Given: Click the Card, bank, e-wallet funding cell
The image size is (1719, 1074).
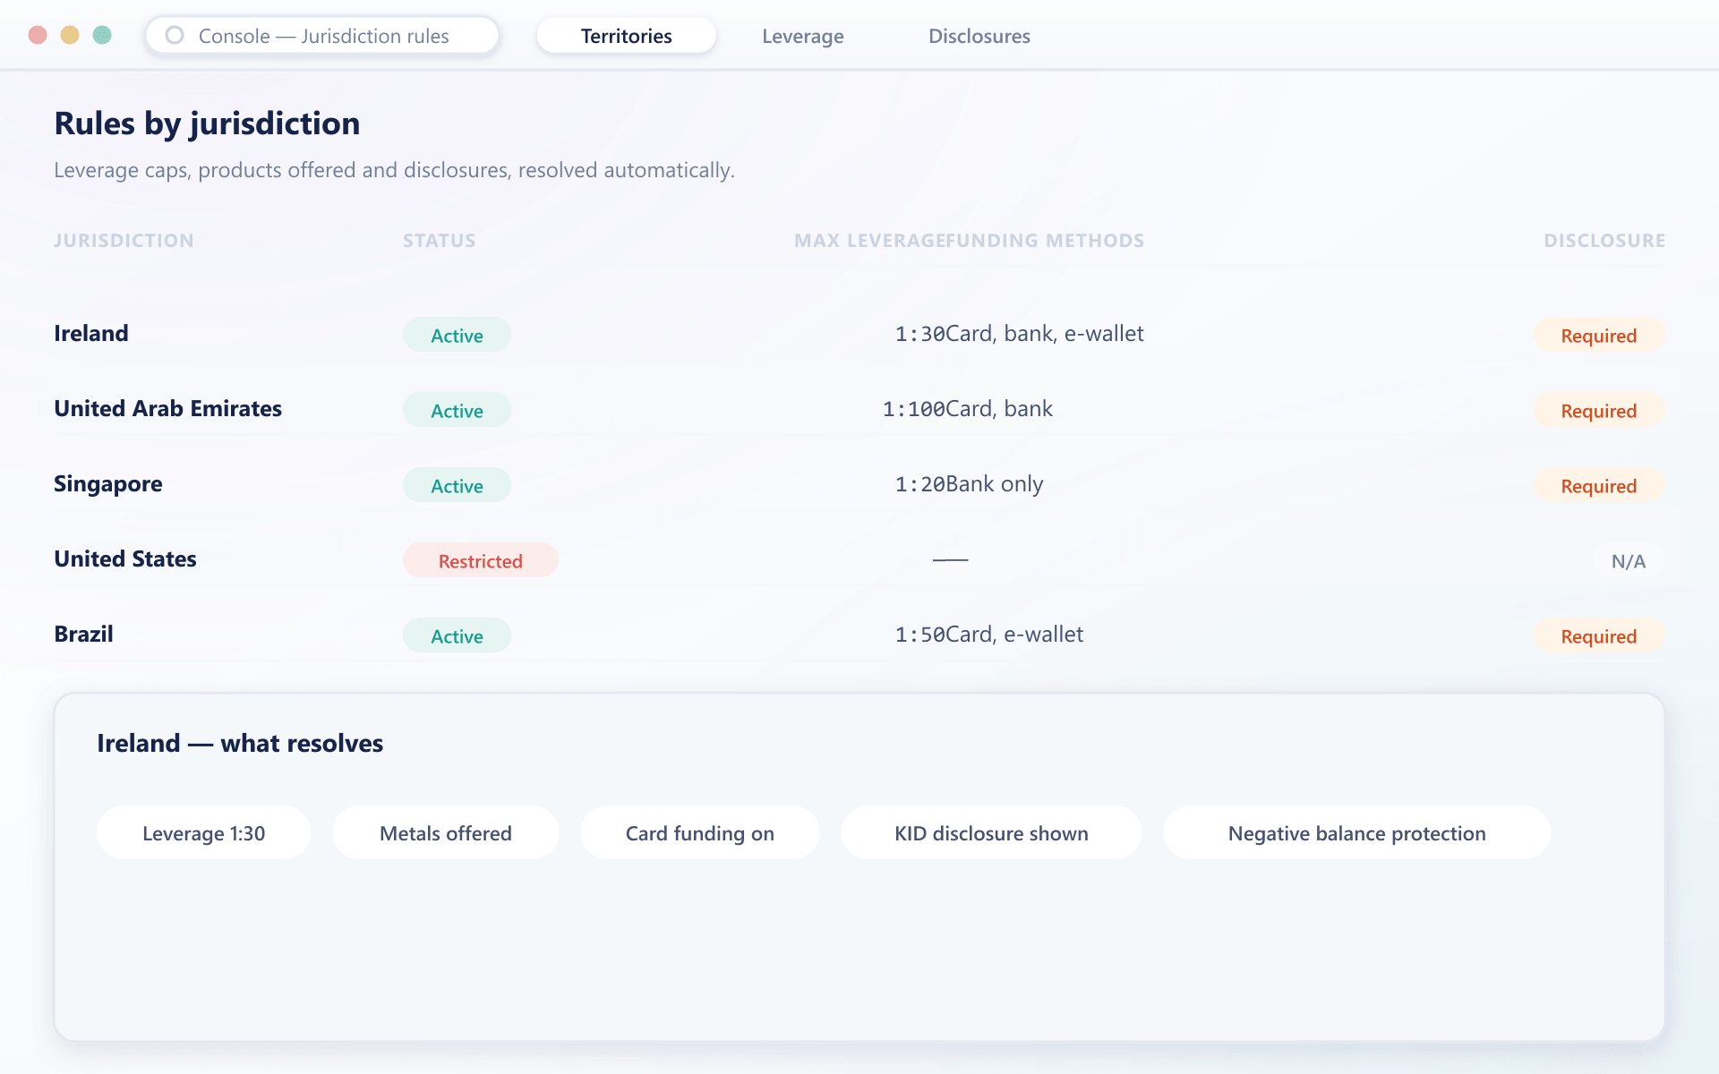Looking at the screenshot, I should click(x=1045, y=334).
